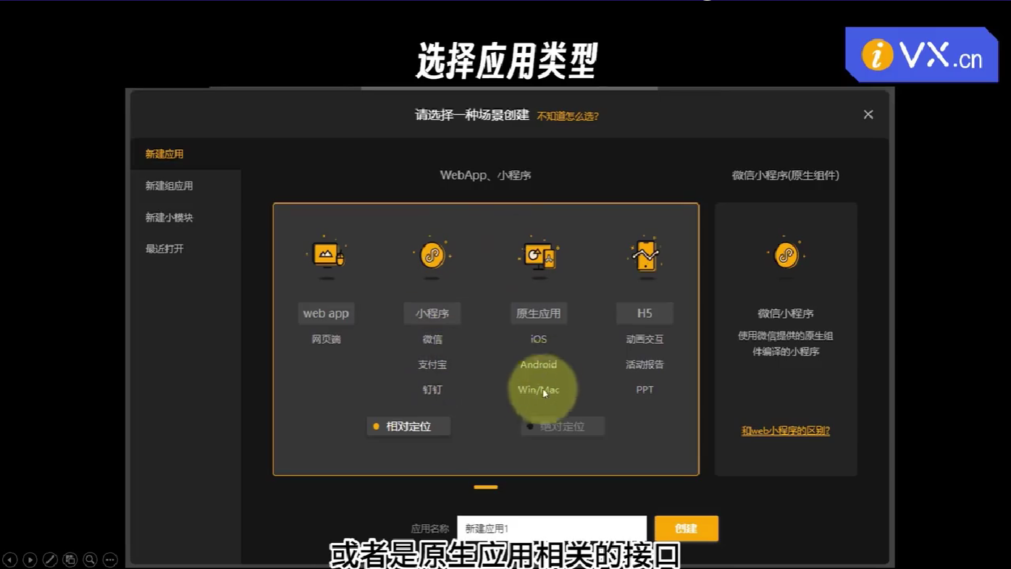The height and width of the screenshot is (569, 1011).
Task: Open the pen tool in slideshow controls
Action: (x=50, y=560)
